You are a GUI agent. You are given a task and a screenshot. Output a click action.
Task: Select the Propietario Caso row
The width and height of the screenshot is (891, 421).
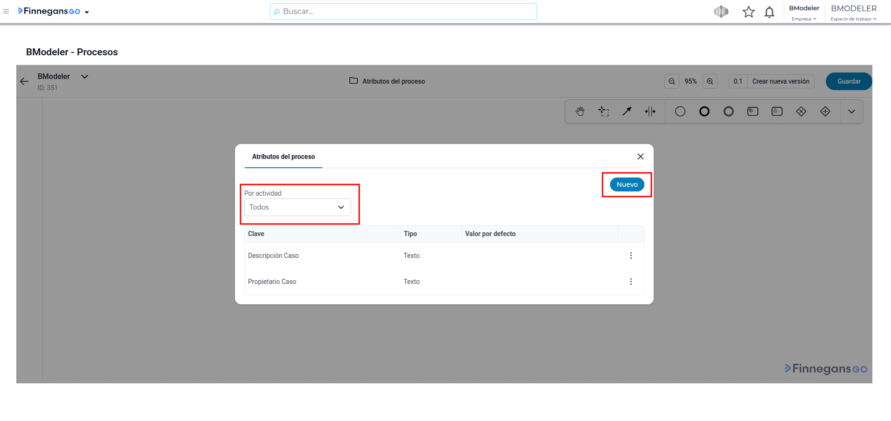[x=444, y=282]
